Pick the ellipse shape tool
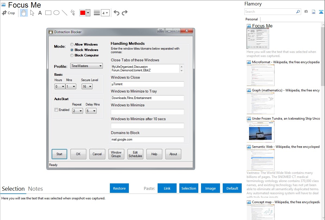 [x=56, y=13]
